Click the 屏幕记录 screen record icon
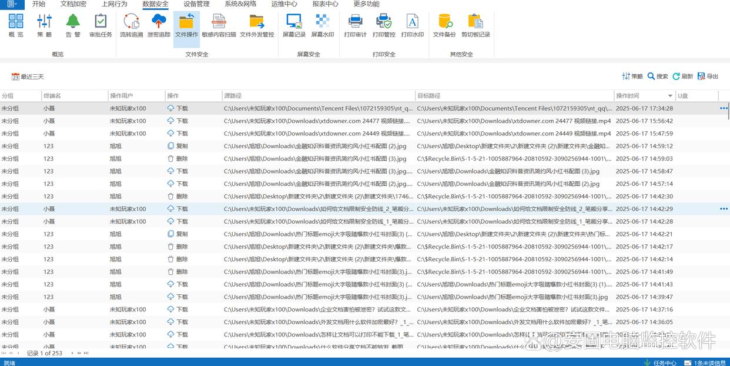Viewport: 730px width, 366px height. pos(294,25)
